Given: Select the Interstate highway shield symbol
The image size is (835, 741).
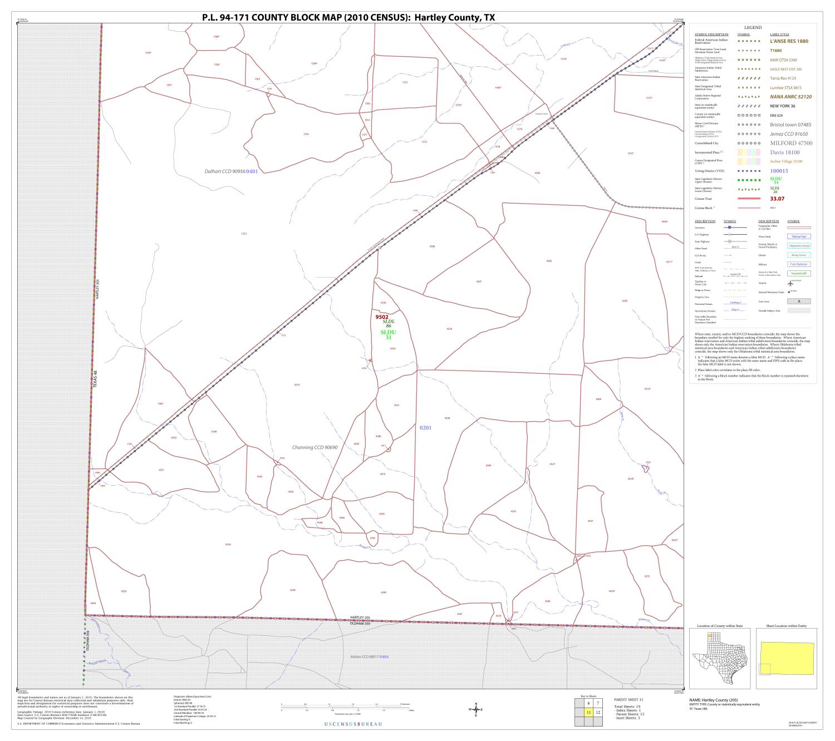Looking at the screenshot, I should 730,228.
